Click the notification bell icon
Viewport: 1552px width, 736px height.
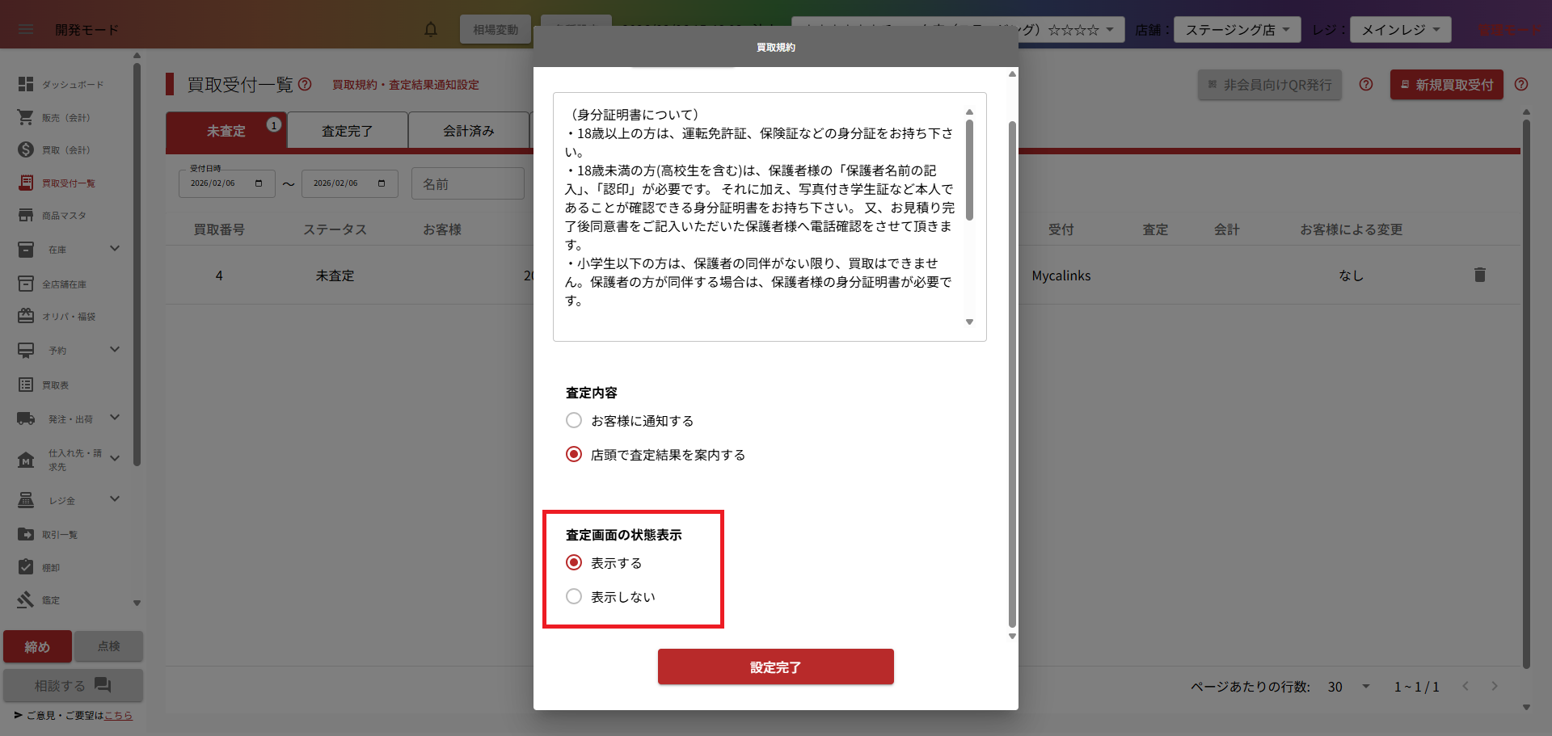click(431, 30)
